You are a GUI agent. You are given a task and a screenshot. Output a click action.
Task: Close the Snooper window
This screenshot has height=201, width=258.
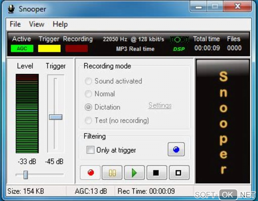point(238,6)
